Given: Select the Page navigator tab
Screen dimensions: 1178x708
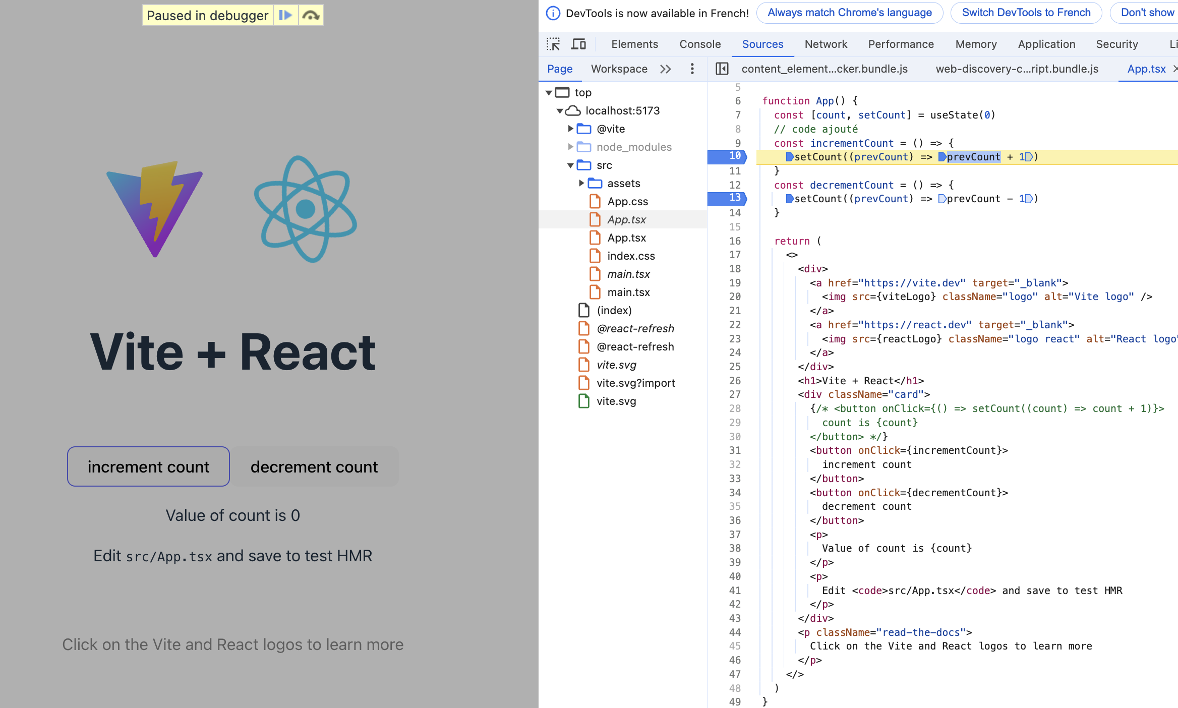Looking at the screenshot, I should click(560, 69).
